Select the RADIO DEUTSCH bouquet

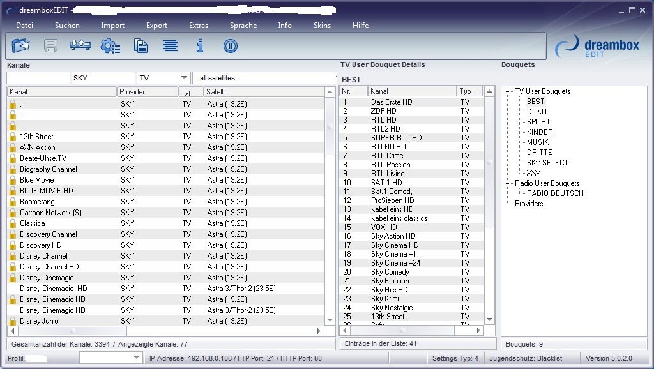tap(555, 193)
